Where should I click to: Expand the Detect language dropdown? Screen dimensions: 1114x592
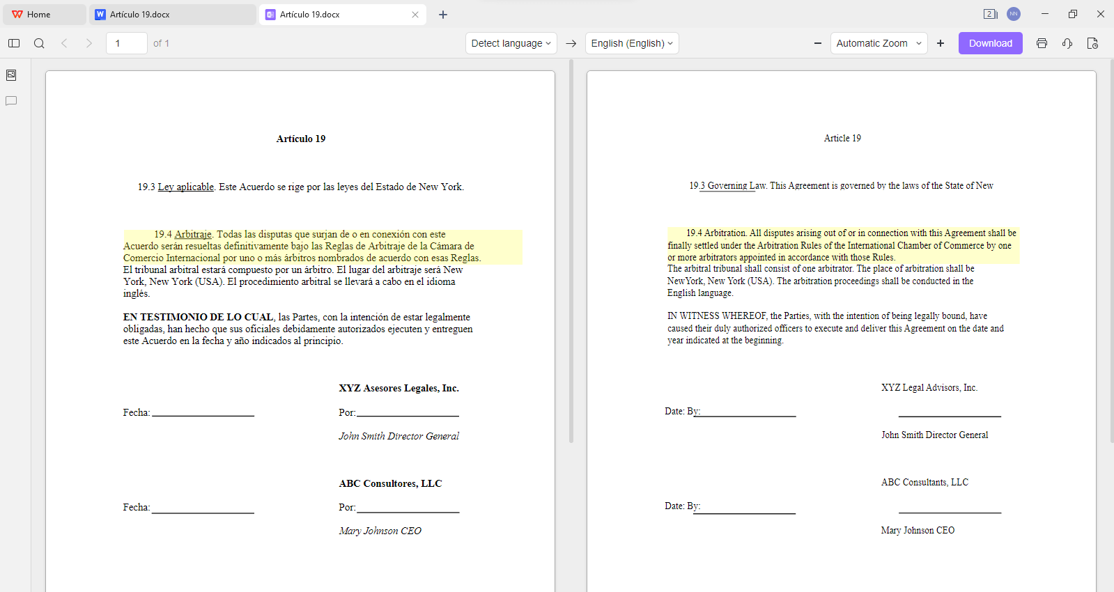pyautogui.click(x=511, y=43)
